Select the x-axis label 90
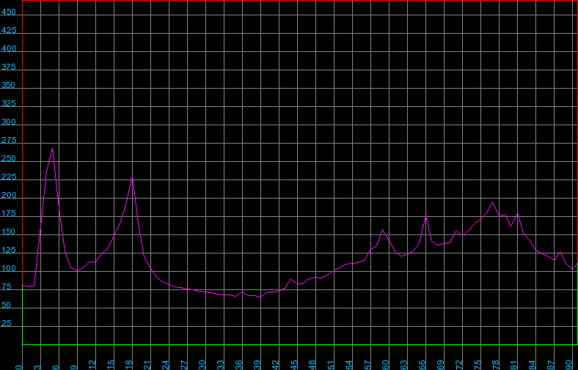This screenshot has width=578, height=370. tap(569, 363)
